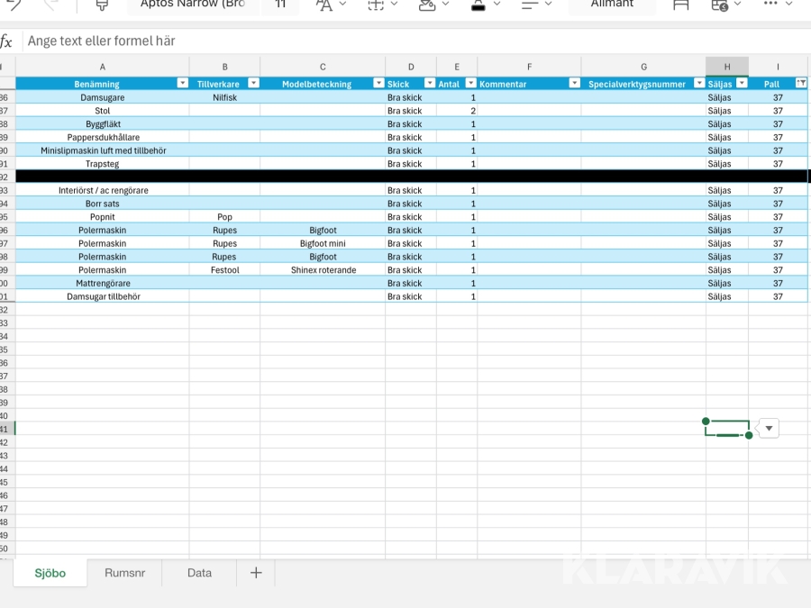
Task: Click the undo arrow in the toolbar
Action: pyautogui.click(x=13, y=5)
